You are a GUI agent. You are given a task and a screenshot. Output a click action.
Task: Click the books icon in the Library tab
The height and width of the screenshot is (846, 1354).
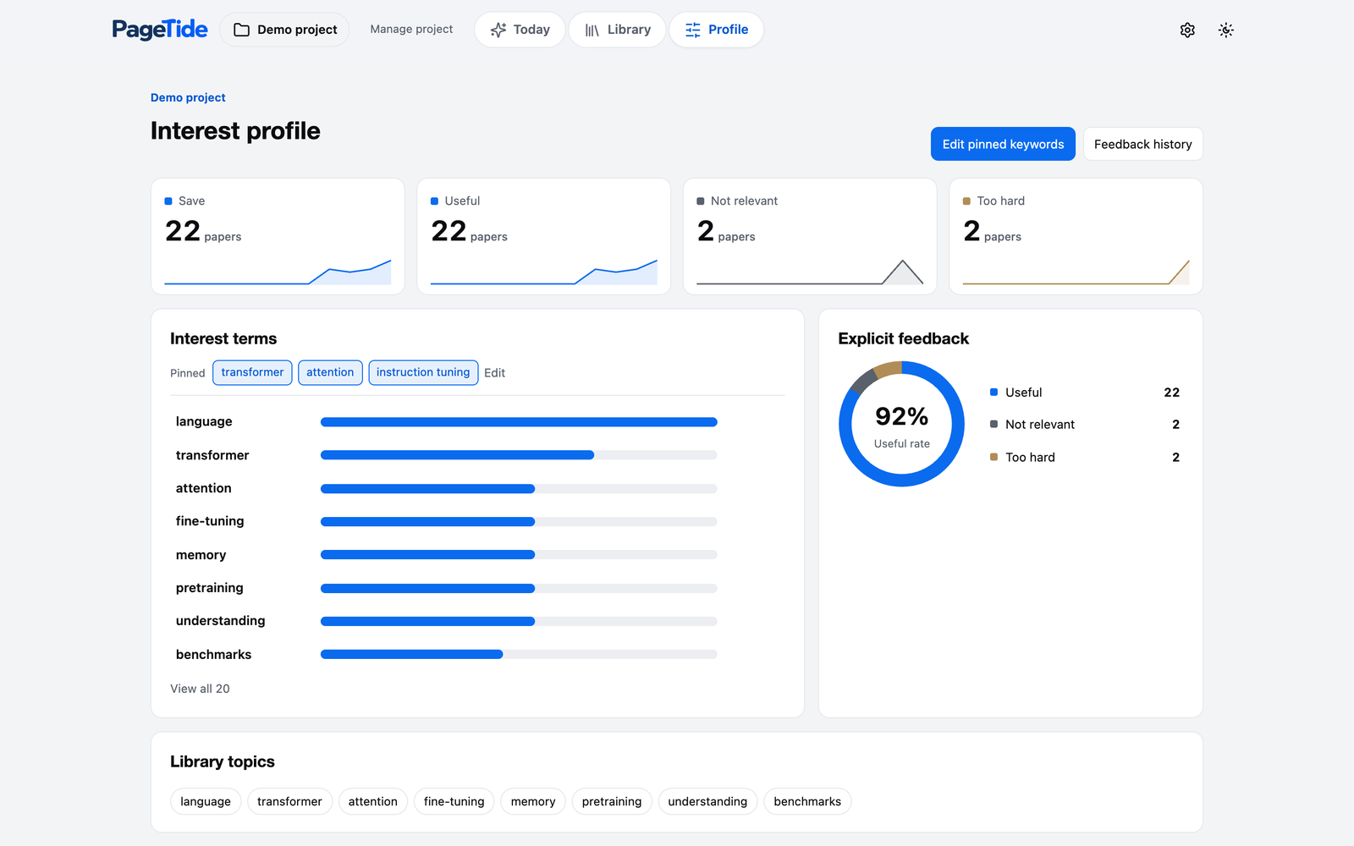[x=592, y=30]
